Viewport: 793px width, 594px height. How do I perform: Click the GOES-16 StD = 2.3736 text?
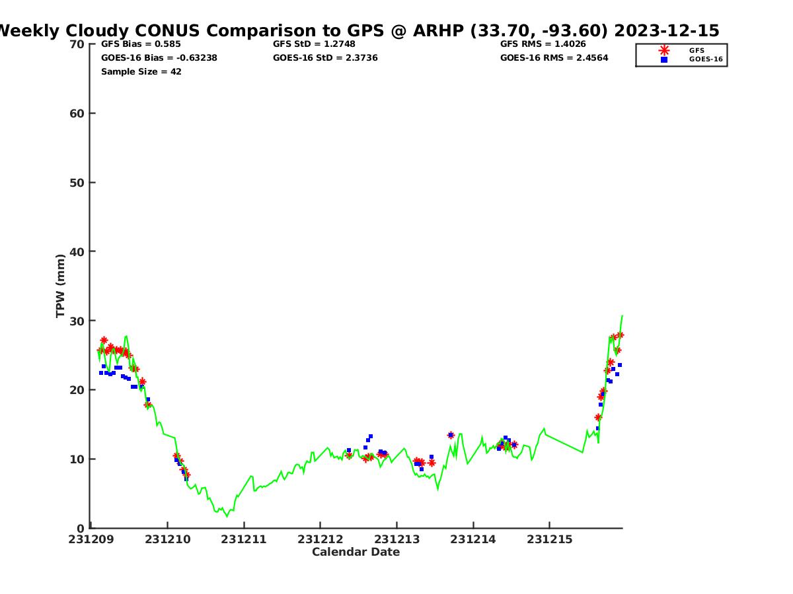[x=325, y=58]
